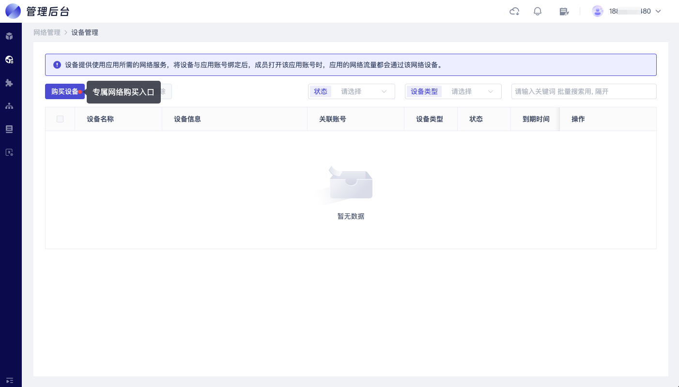
Task: Focus the keyword search input field
Action: click(584, 91)
